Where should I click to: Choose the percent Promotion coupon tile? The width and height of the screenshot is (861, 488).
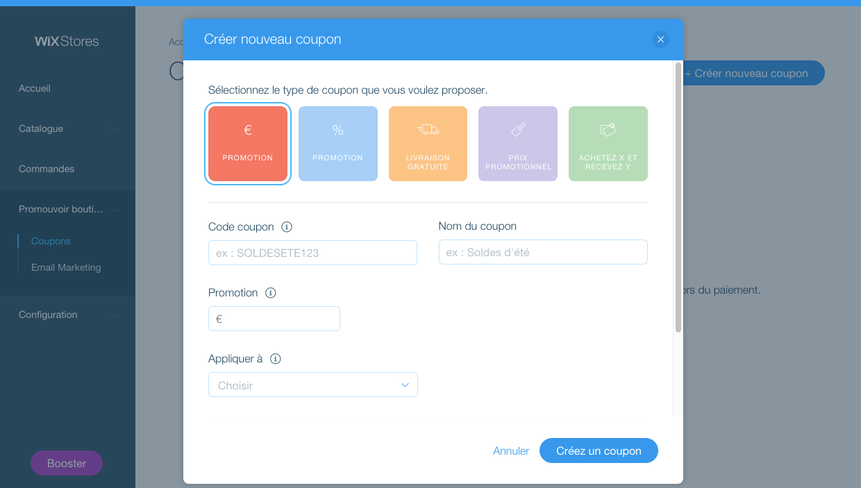click(337, 144)
